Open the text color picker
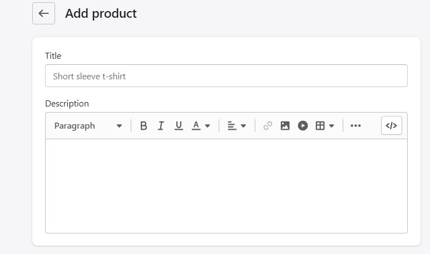 point(201,126)
